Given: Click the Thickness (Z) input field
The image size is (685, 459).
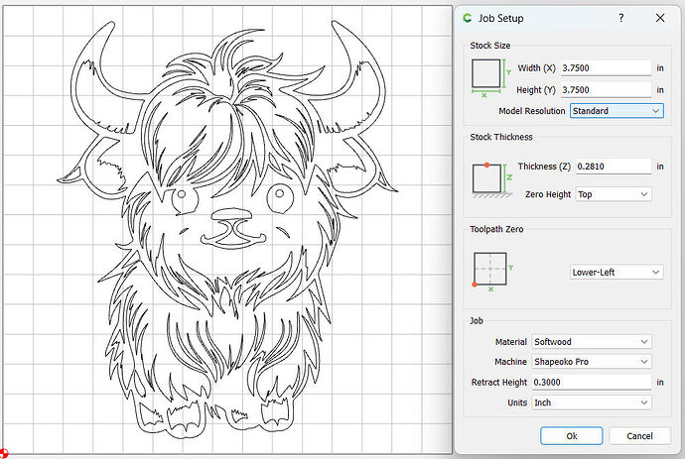Looking at the screenshot, I should click(x=614, y=167).
